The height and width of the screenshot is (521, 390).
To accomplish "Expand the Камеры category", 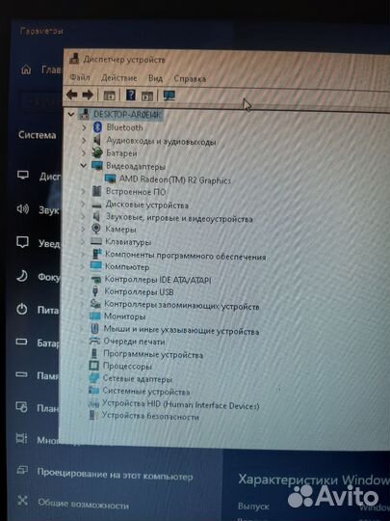I will [83, 229].
